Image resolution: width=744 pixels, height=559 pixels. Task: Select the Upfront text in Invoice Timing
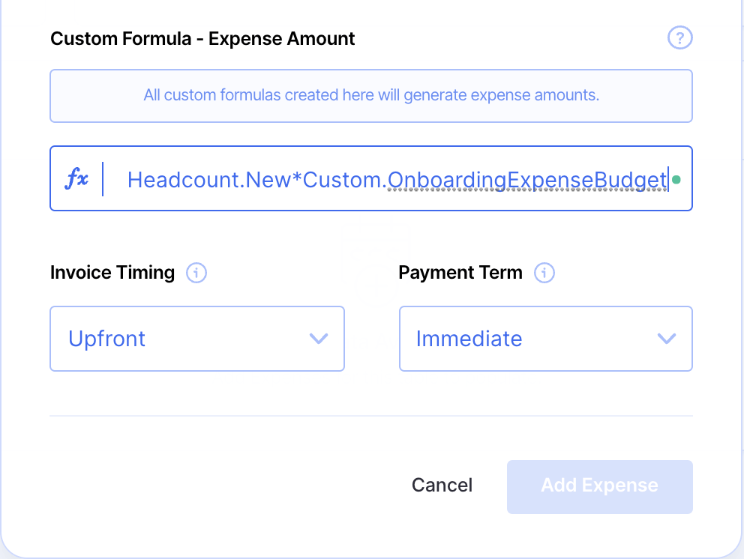[x=106, y=339]
